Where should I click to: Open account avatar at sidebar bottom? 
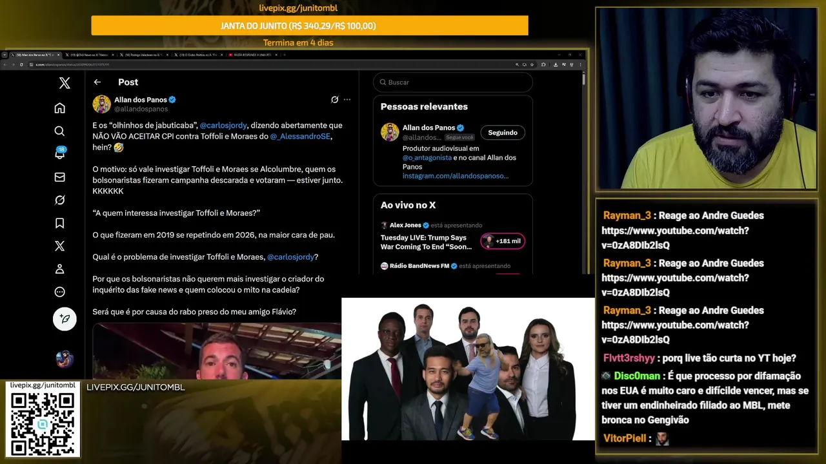[x=65, y=359]
